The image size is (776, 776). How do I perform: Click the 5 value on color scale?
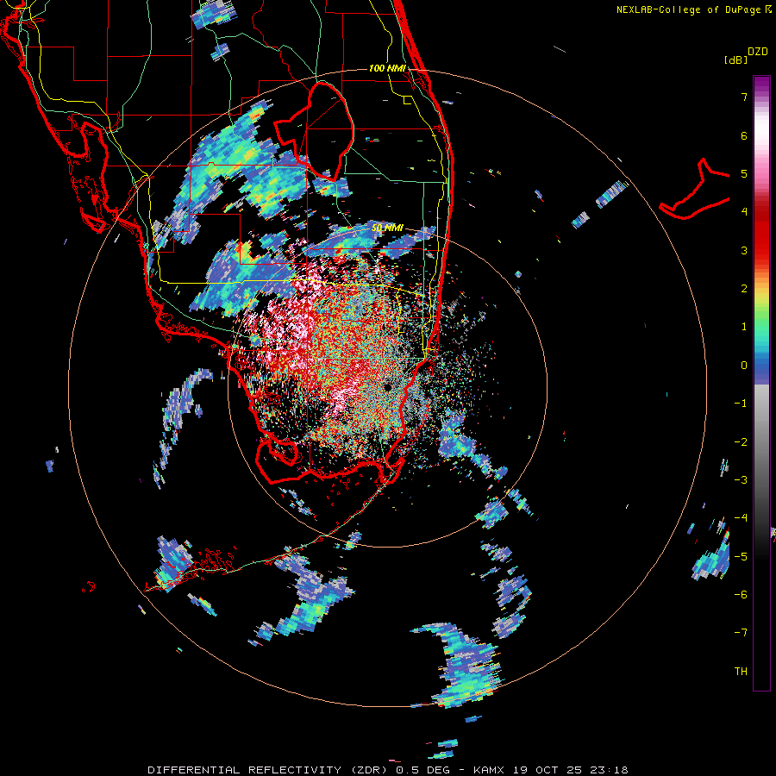[x=744, y=173]
